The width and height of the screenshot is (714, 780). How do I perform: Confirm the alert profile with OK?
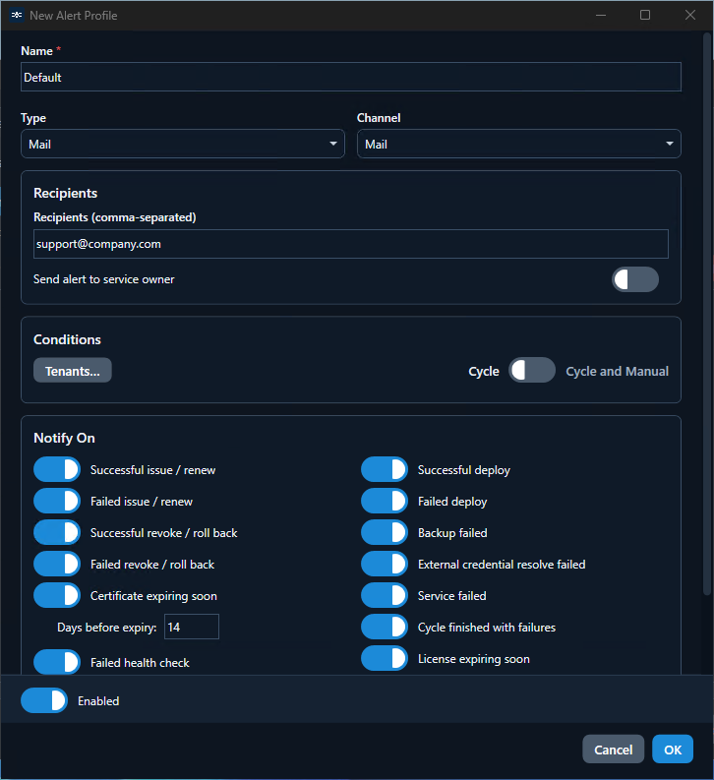tap(673, 750)
